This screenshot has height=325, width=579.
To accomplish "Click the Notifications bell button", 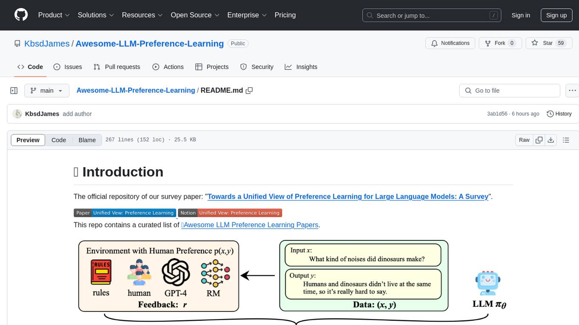I will [x=450, y=43].
